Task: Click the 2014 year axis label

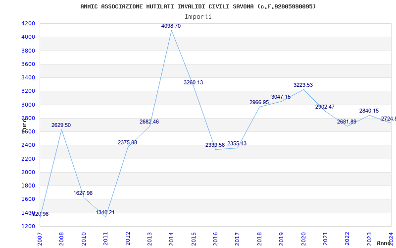Action: tap(171, 239)
